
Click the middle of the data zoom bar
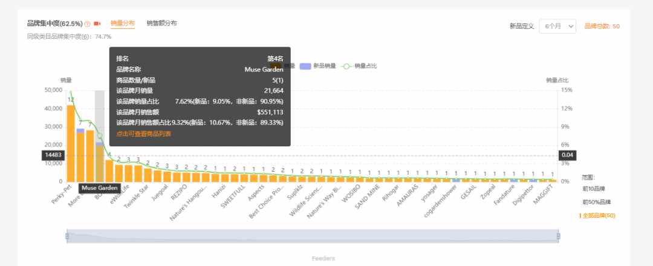pyautogui.click(x=313, y=236)
